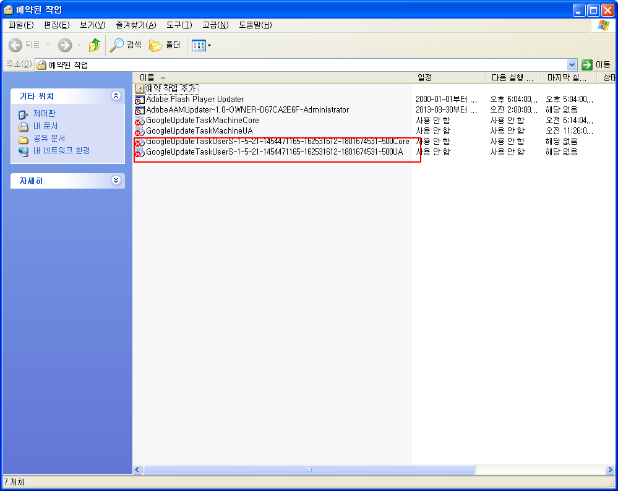Open the 내 문서 link
This screenshot has height=491, width=618.
[x=46, y=126]
